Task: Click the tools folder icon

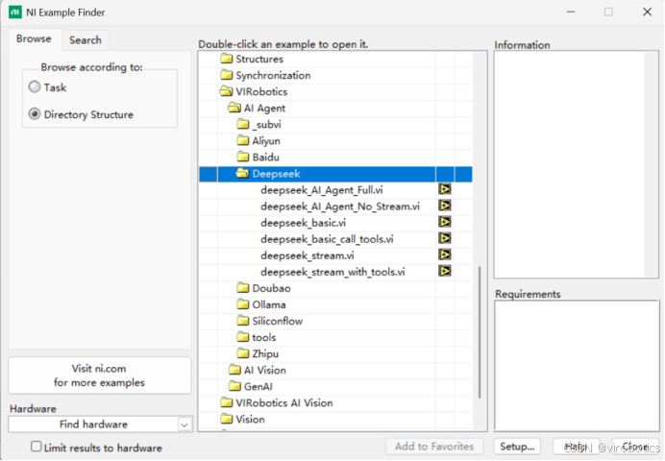Action: pyautogui.click(x=243, y=337)
